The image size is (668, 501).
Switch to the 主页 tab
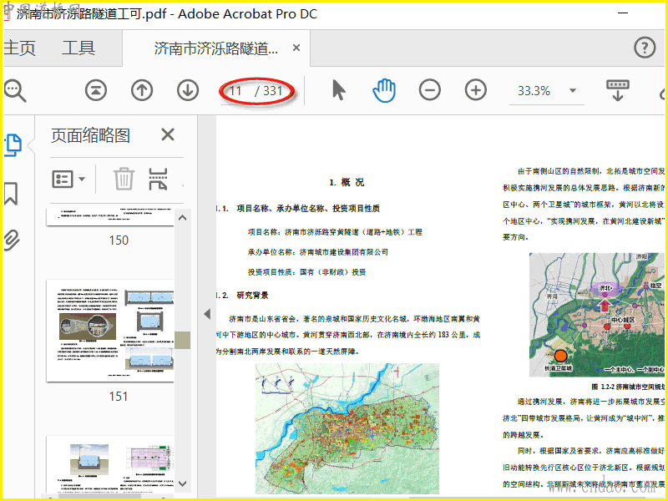coord(19,48)
